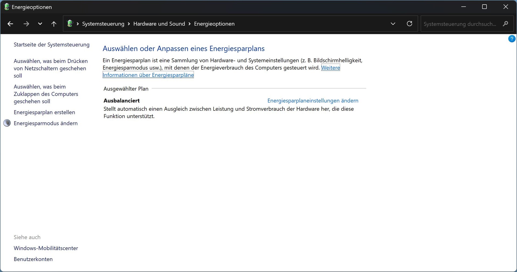
Task: Click the back arrow navigation button
Action: coord(10,24)
